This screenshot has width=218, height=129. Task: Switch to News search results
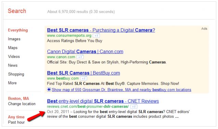pyautogui.click(x=13, y=65)
